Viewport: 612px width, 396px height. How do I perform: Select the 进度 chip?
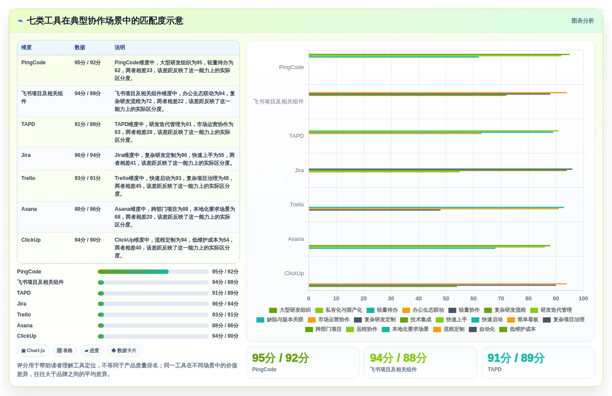pos(92,351)
